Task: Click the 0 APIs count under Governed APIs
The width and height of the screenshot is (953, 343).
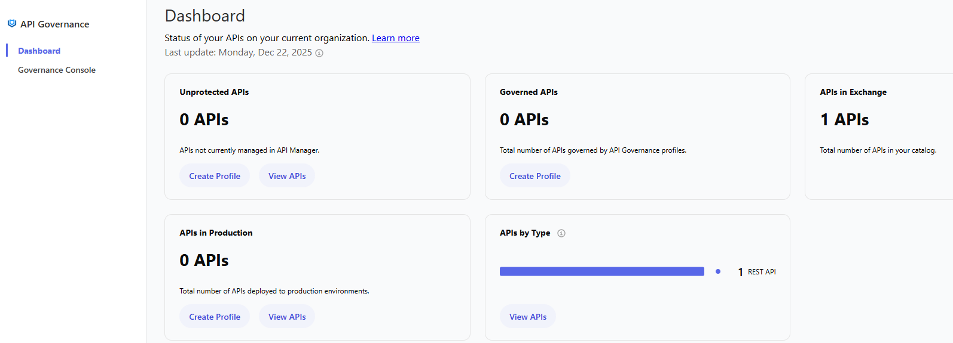Action: 524,120
